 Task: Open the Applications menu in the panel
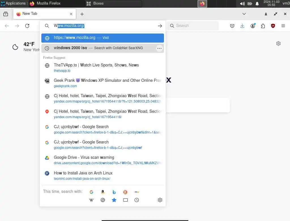[14, 3]
